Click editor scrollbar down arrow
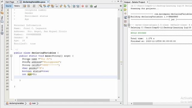This screenshot has height=108, width=192. (119, 97)
